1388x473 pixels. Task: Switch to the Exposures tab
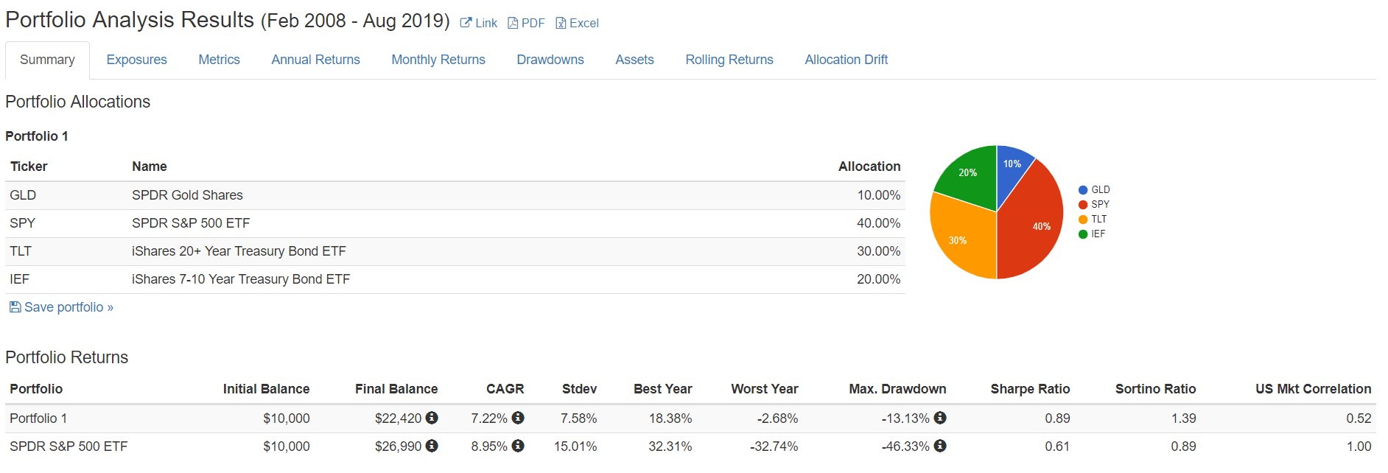136,60
